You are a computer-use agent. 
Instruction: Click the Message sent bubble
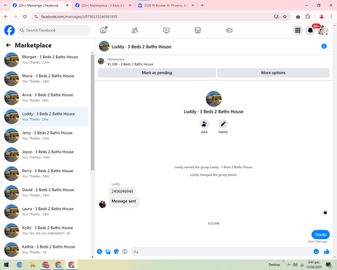124,201
